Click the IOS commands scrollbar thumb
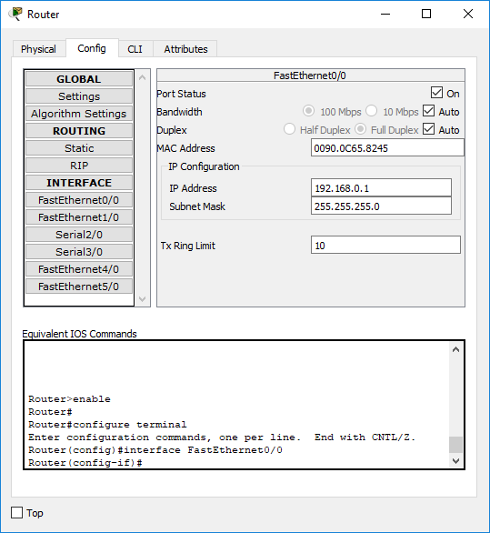Viewport: 490px width, 533px height. pos(456,445)
